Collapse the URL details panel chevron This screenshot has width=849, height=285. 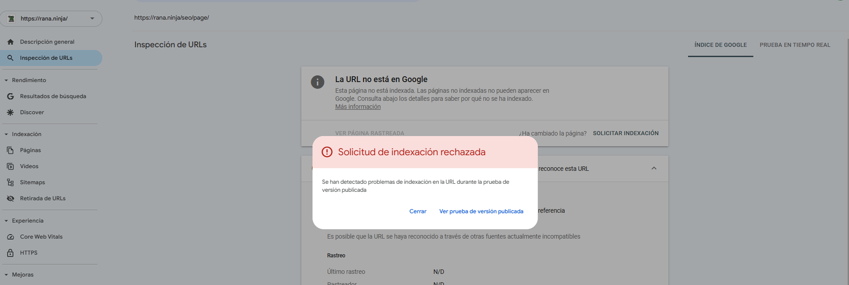(x=654, y=168)
